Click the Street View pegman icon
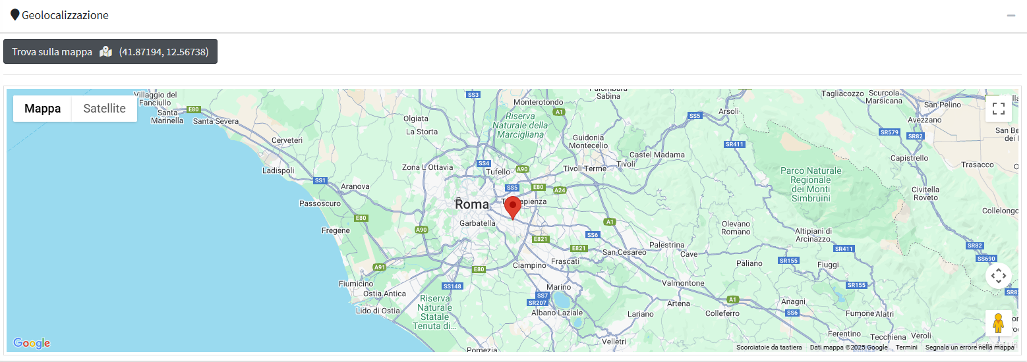1027x362 pixels. 998,323
